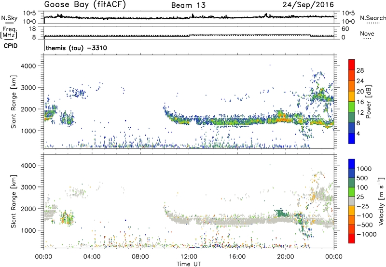Click the "4000" tick on the power panel

(29, 66)
